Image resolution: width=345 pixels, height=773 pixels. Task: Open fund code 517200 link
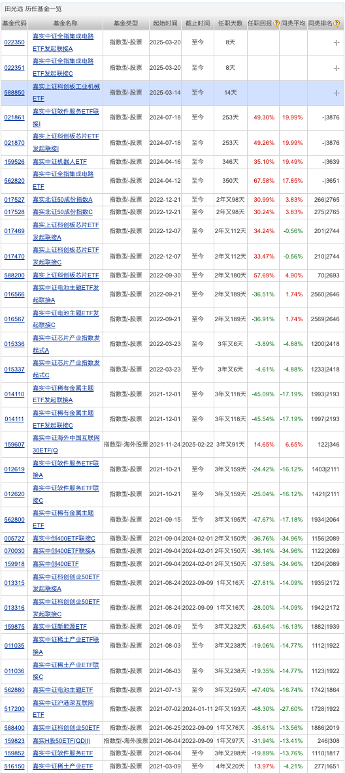[x=14, y=708]
